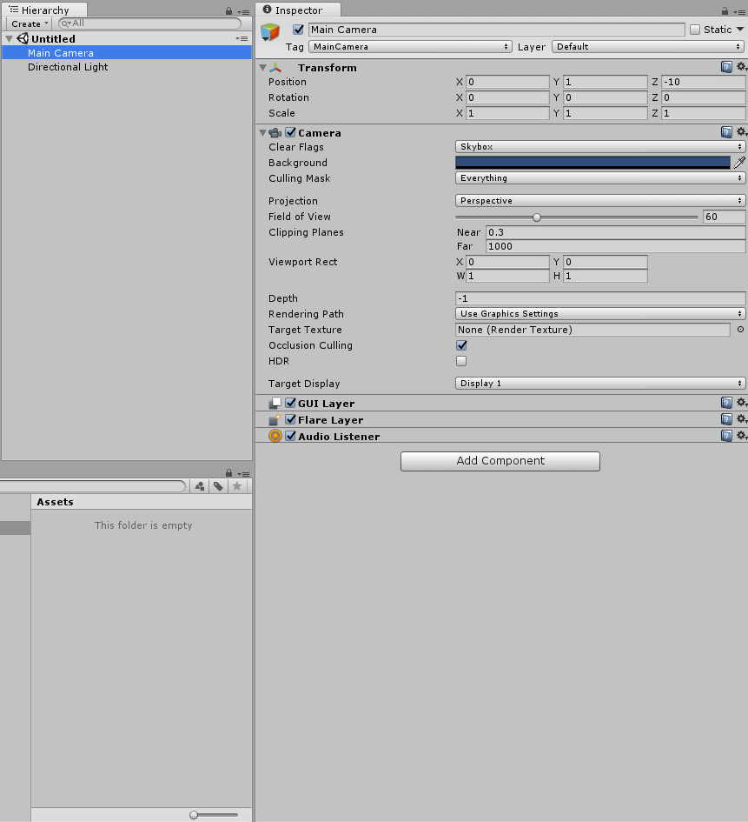Lock the Hierarchy panel with padlock icon
Screen dimensions: 748x822
[228, 10]
